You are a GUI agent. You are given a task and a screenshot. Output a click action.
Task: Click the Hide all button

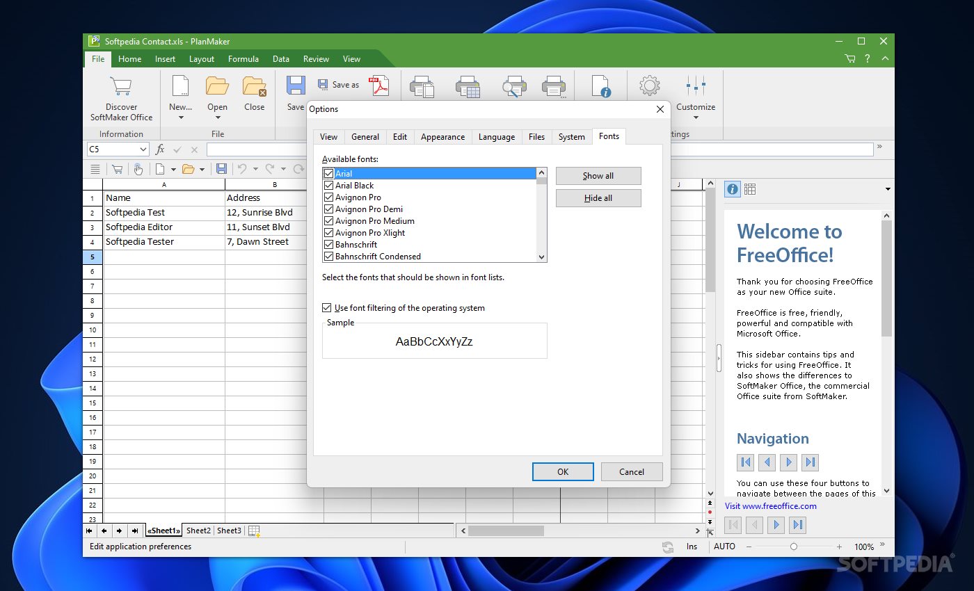pos(598,198)
